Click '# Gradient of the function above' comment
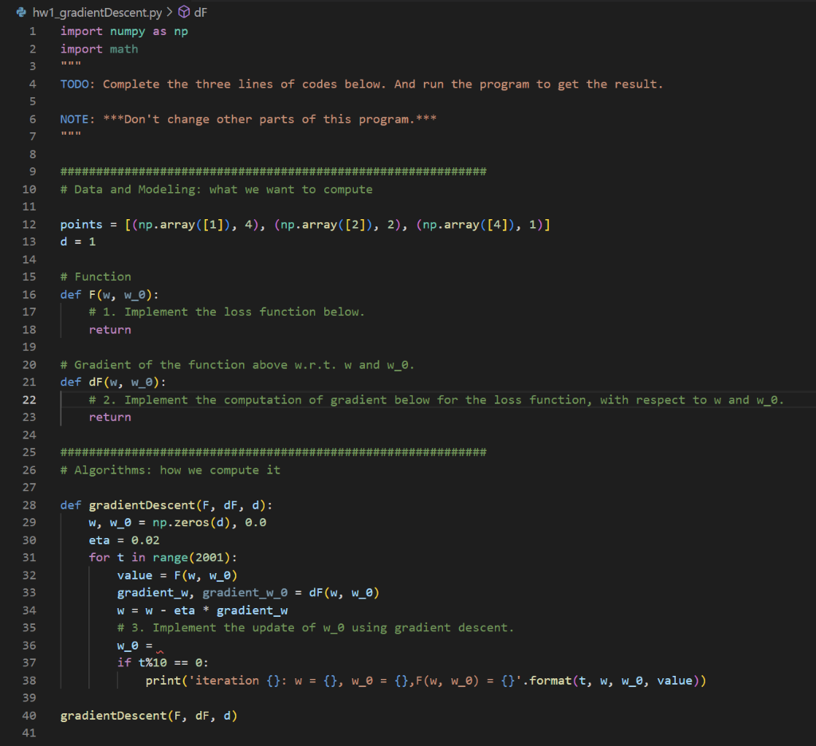This screenshot has width=816, height=746. pyautogui.click(x=237, y=365)
